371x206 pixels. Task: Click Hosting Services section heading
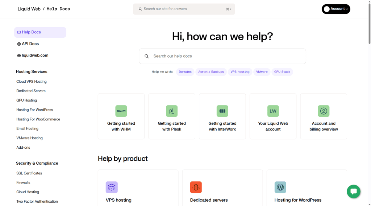click(32, 71)
